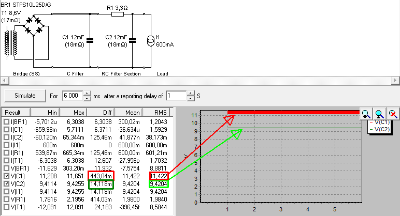Viewport: 400px width, 216px height.
Task: Click I(C1) Max value 5,7111
Action: tap(76, 130)
